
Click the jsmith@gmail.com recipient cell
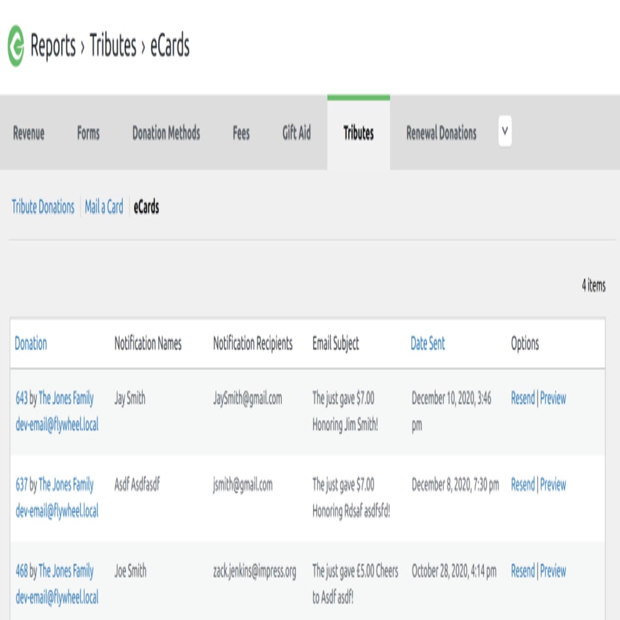[243, 485]
